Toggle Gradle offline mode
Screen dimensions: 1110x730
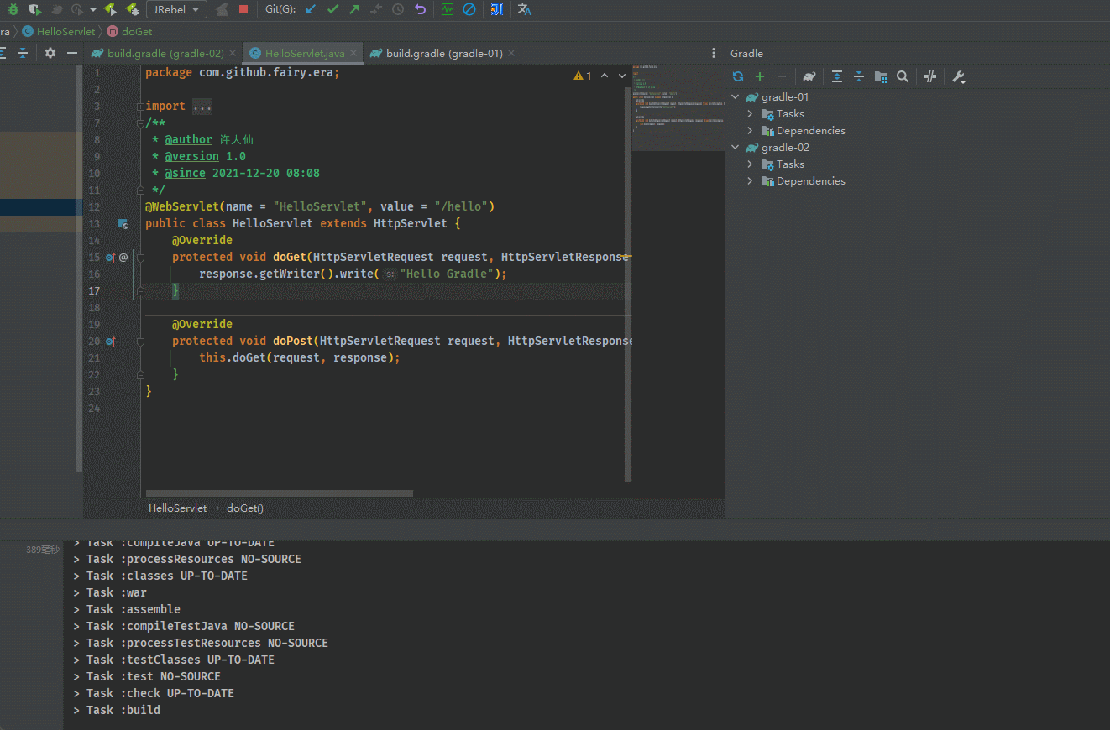click(x=930, y=76)
